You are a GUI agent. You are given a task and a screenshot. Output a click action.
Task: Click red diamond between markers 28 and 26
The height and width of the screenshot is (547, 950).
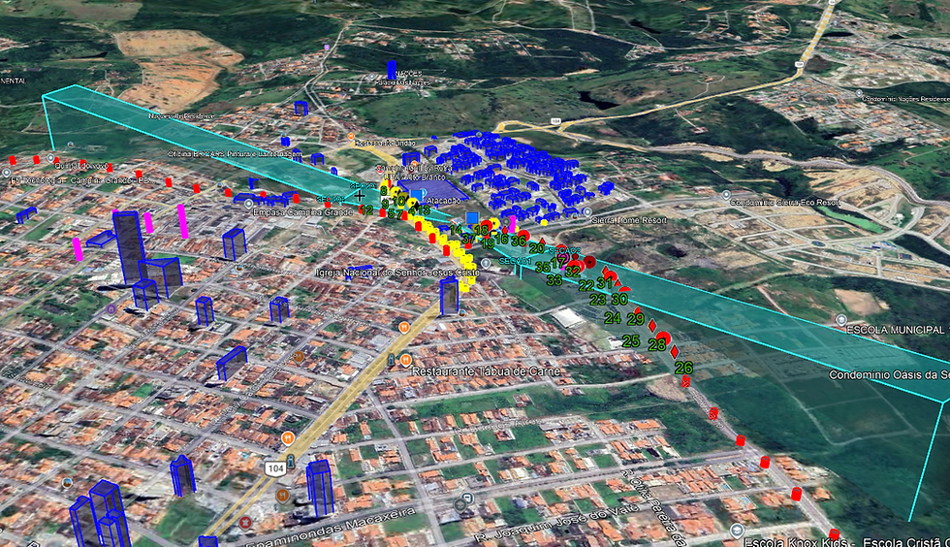click(675, 352)
